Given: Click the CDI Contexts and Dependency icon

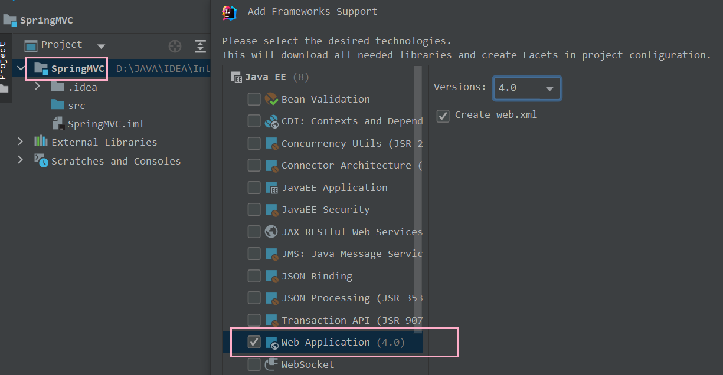Looking at the screenshot, I should pyautogui.click(x=271, y=121).
